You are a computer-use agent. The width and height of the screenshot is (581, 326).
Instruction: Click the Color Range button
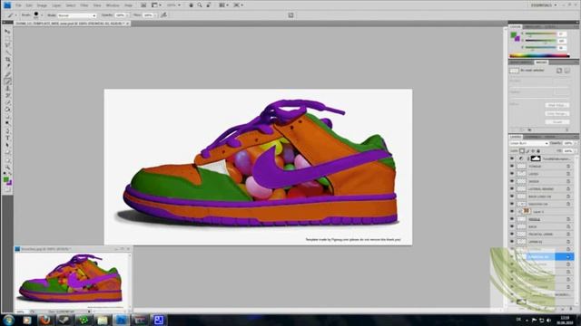point(556,113)
